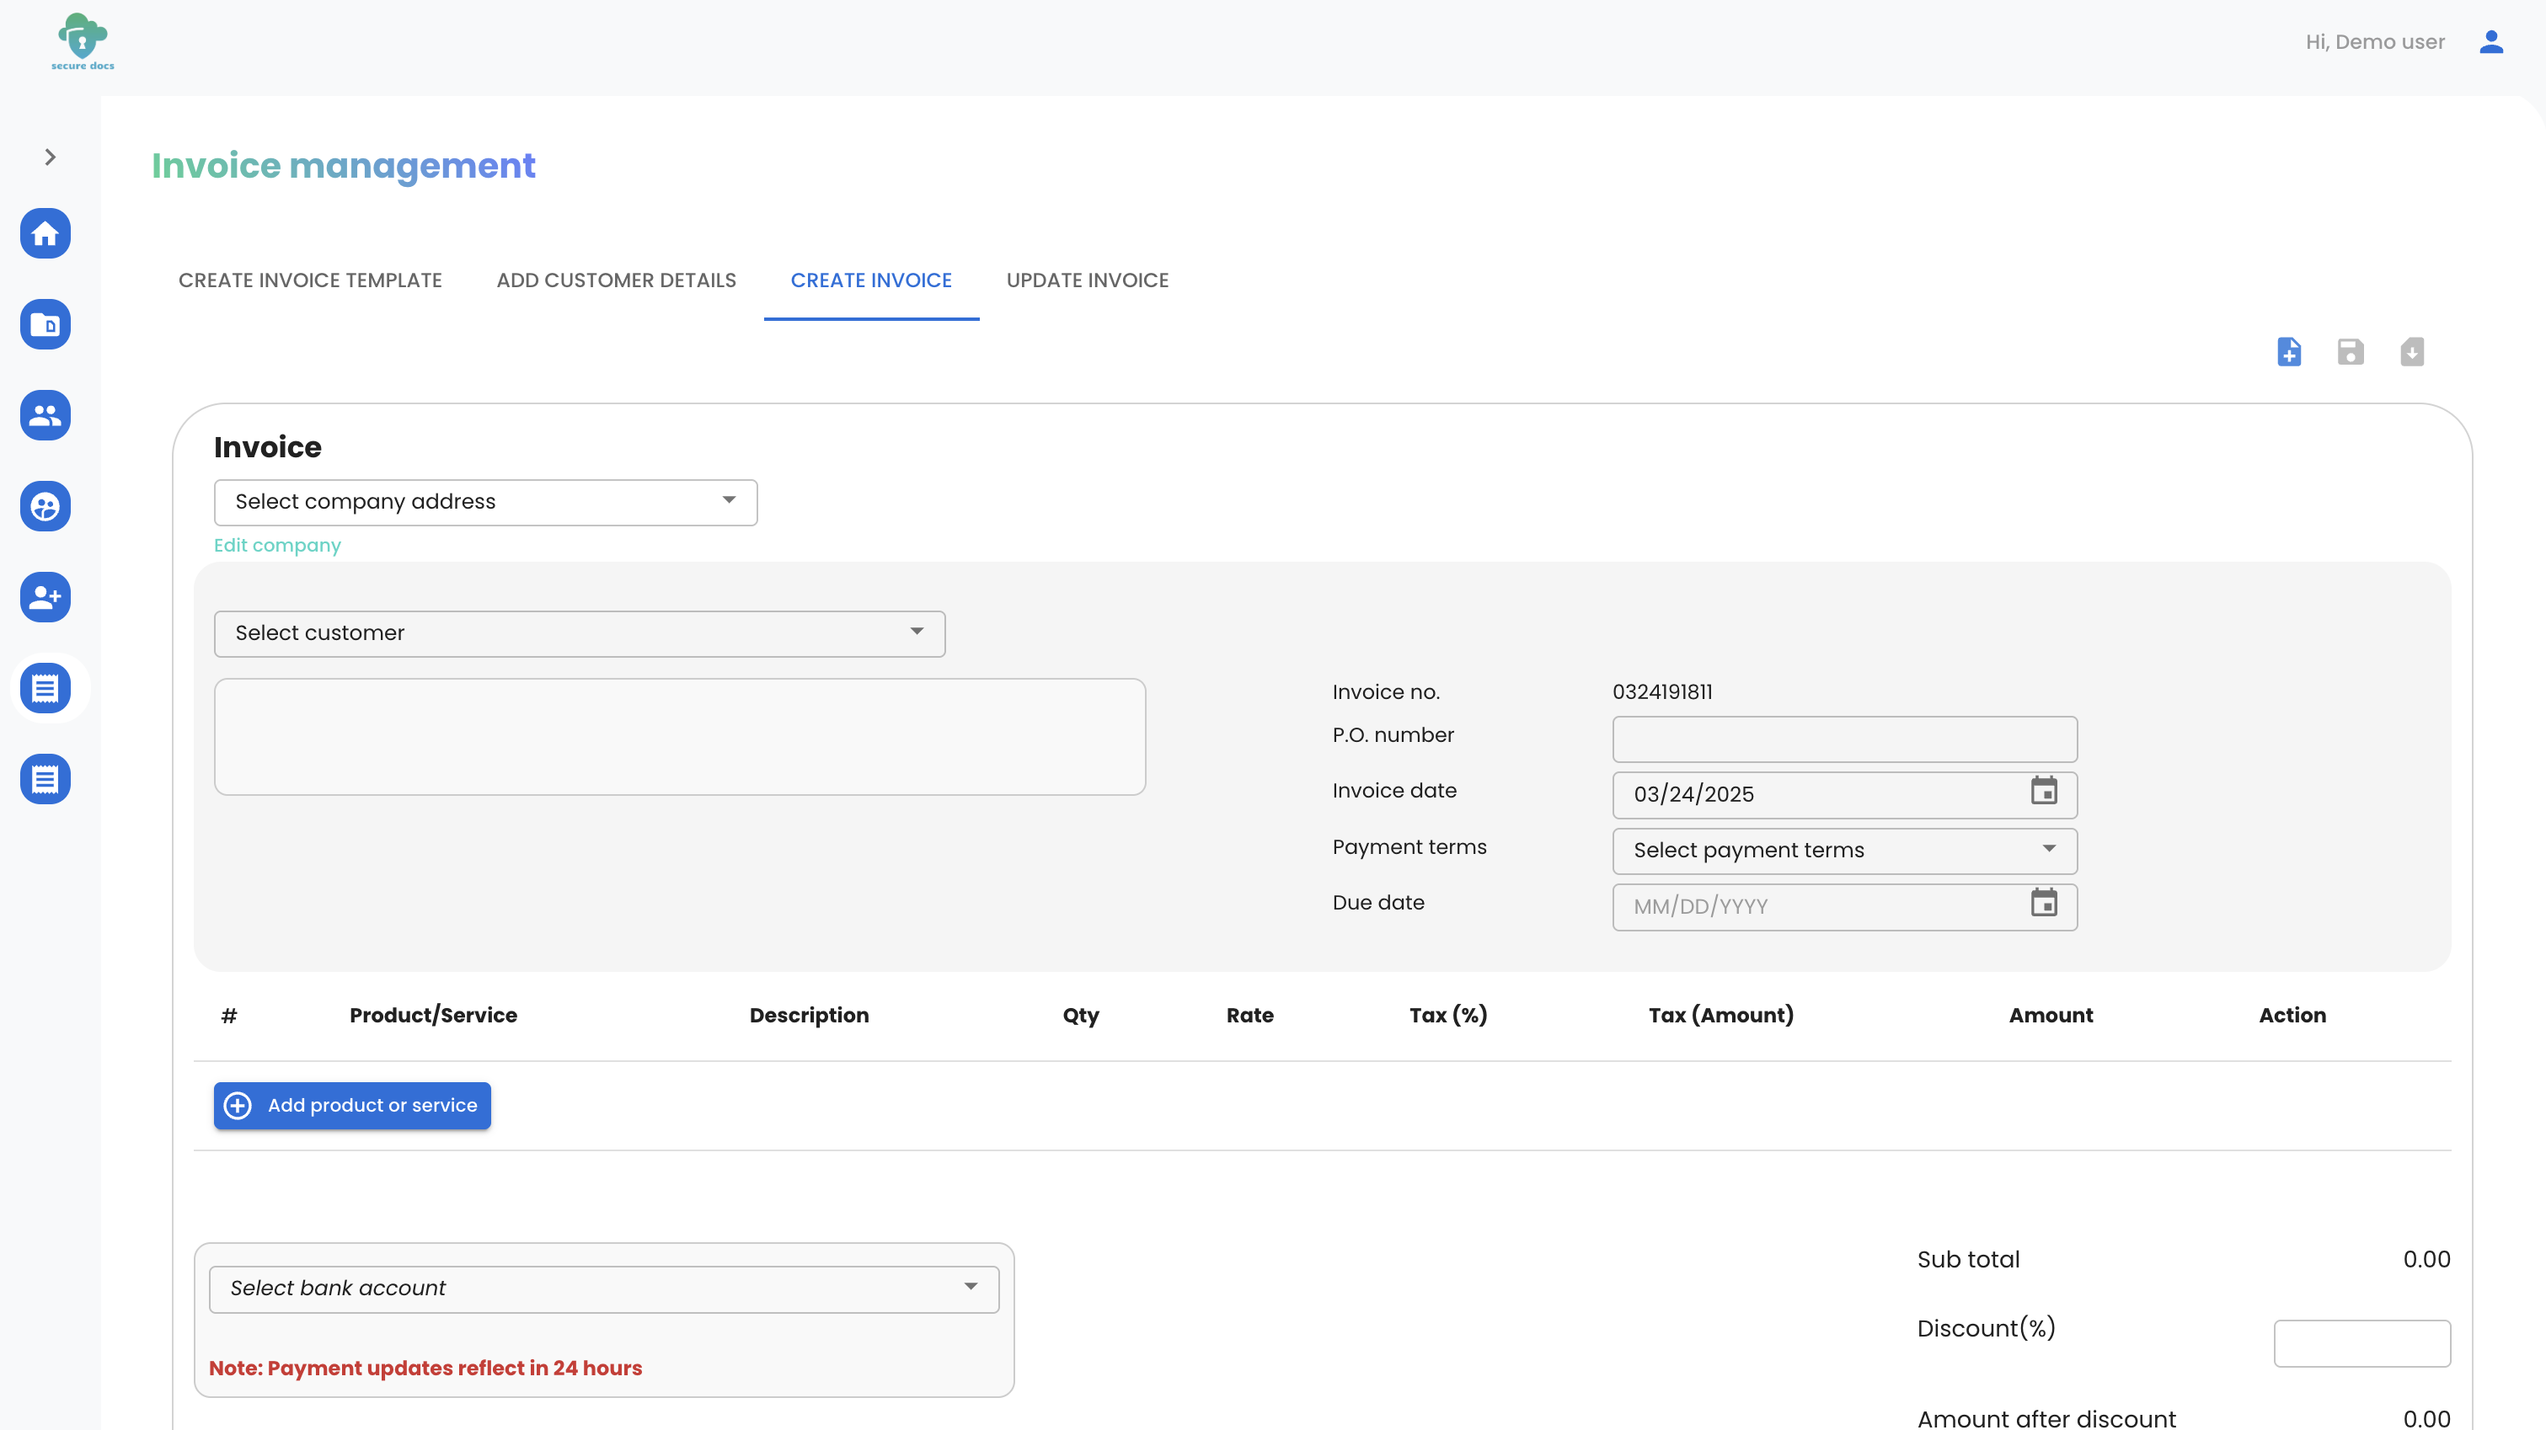Select the highlighted invoice sidebar icon

[45, 688]
